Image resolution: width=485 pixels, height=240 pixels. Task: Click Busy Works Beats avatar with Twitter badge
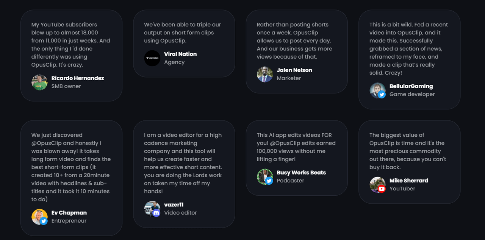tap(265, 176)
